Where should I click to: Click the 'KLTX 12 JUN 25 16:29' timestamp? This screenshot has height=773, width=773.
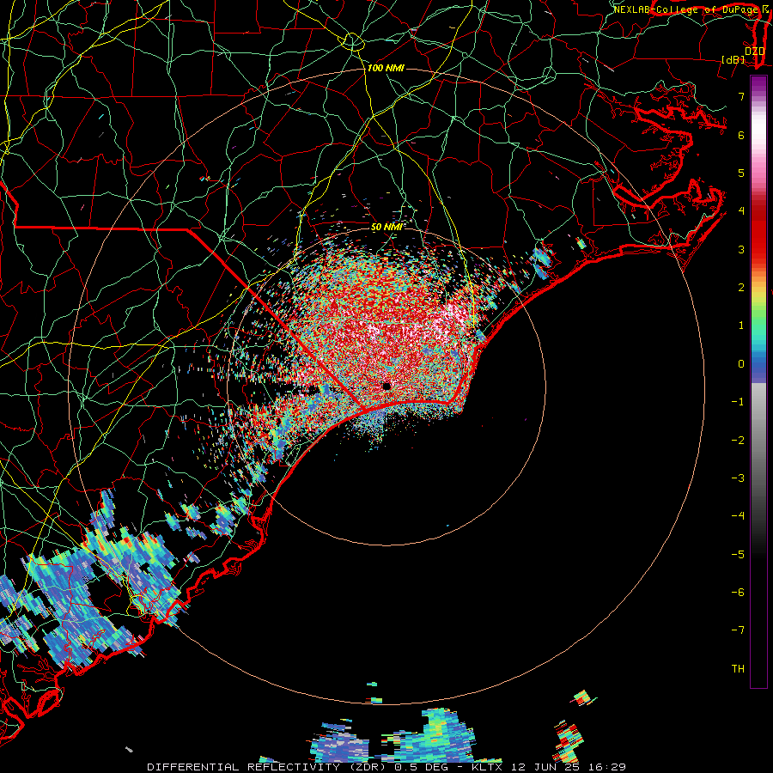point(549,767)
